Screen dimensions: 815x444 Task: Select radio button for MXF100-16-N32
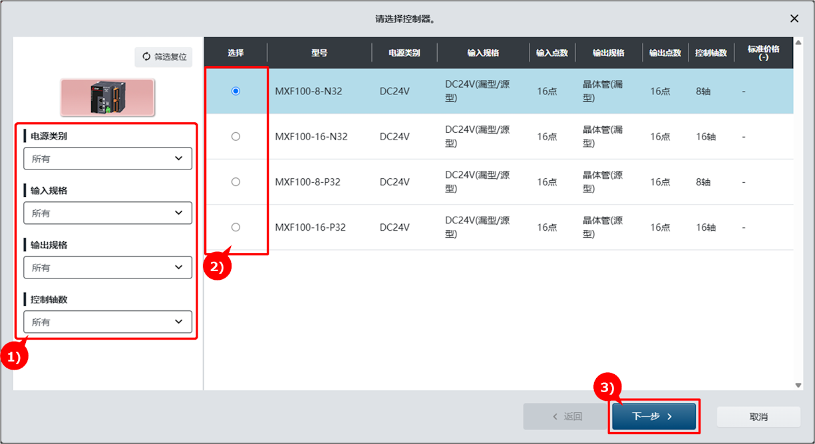click(236, 136)
